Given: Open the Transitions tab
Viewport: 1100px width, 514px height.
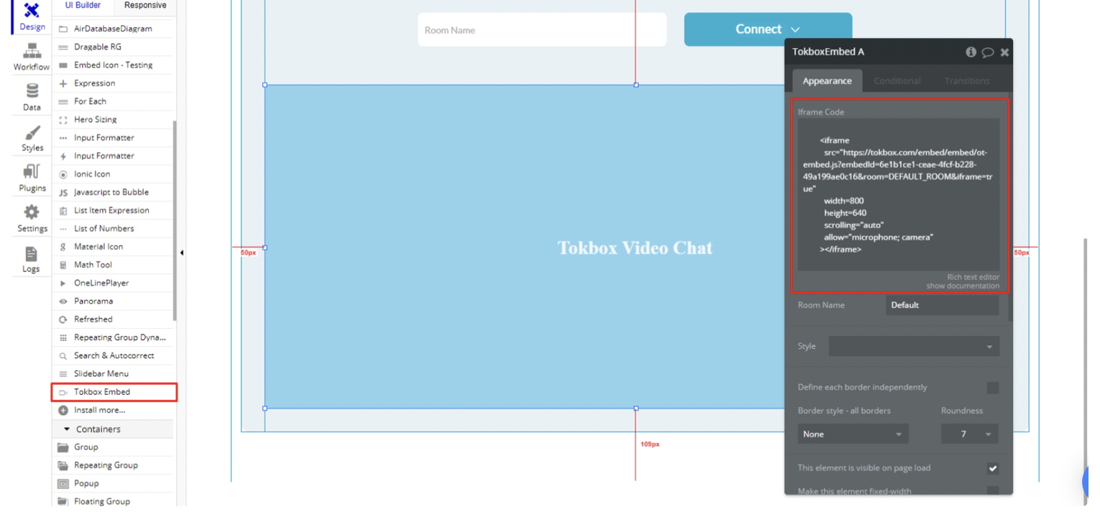Looking at the screenshot, I should coord(967,81).
